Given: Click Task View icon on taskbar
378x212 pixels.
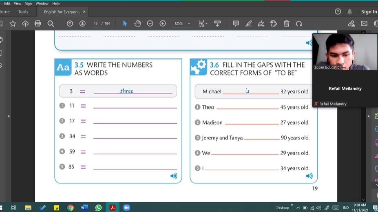Looking at the screenshot, I should coord(14,208).
